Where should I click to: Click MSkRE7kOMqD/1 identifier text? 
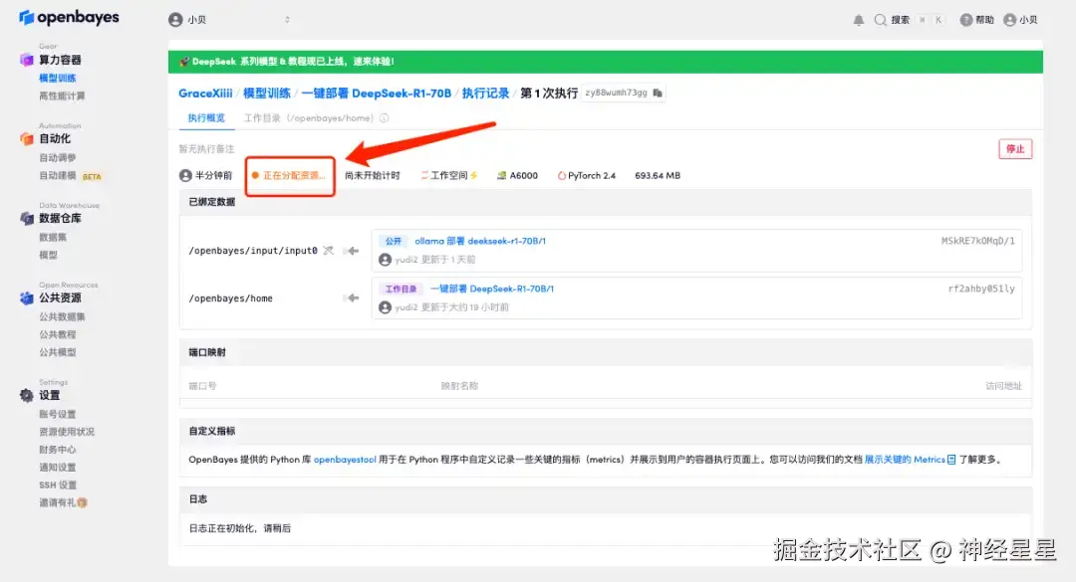978,242
